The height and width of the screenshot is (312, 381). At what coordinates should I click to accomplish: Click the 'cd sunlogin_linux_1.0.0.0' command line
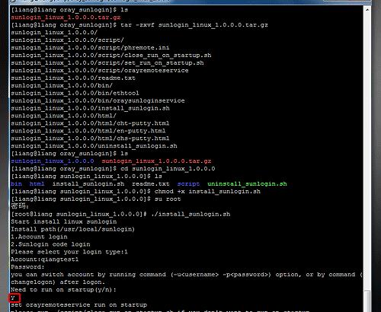pos(113,169)
